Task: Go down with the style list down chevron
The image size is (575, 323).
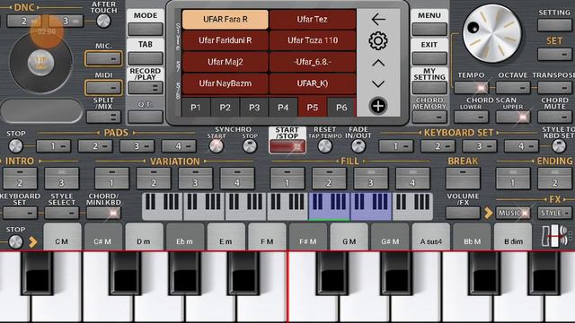Action: (378, 83)
